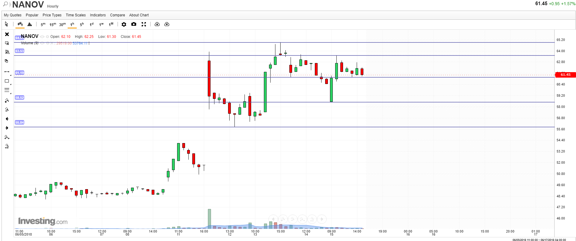Select the candlestick chart type icon
The image size is (576, 241).
coord(20,24)
